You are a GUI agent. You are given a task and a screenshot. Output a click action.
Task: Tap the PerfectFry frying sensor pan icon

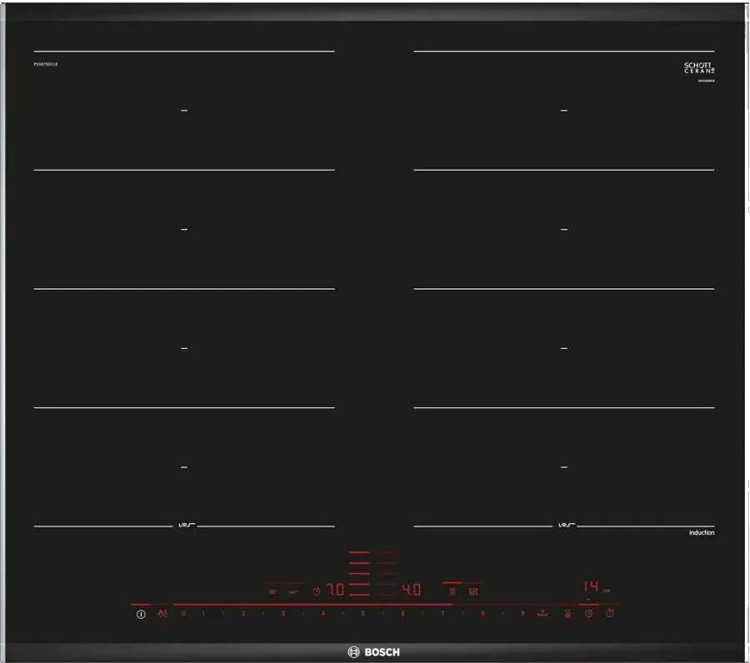coord(272,591)
